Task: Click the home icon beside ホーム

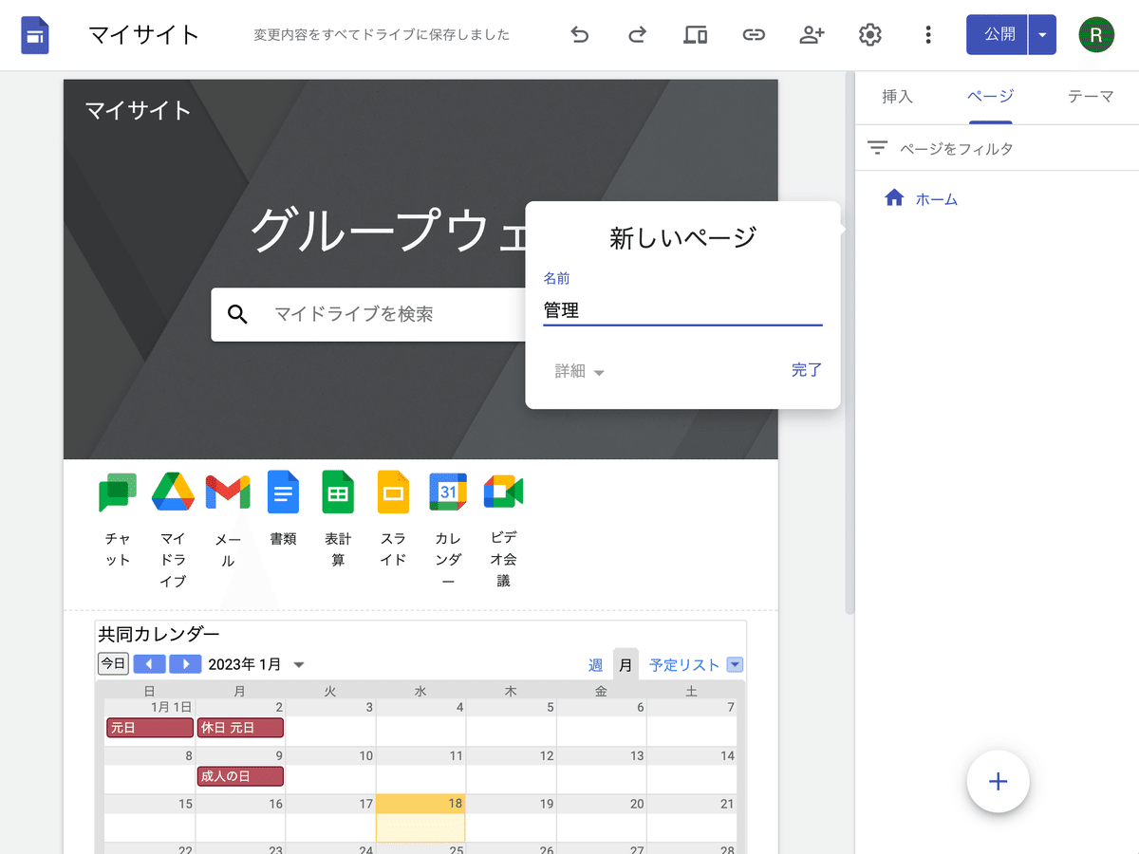Action: click(894, 198)
